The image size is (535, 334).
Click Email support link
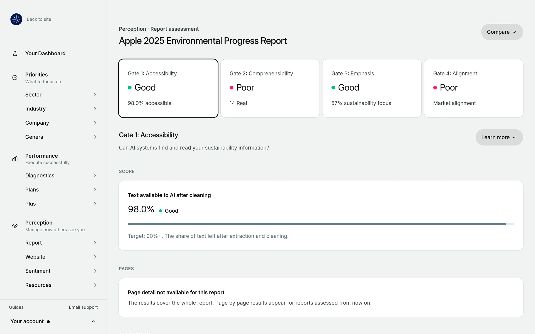(x=83, y=307)
